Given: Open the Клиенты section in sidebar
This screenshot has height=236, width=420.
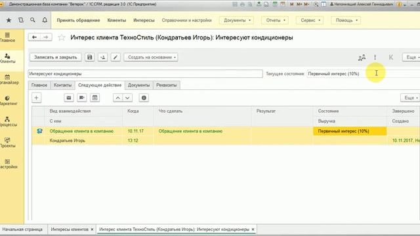Looking at the screenshot, I should (x=8, y=58).
